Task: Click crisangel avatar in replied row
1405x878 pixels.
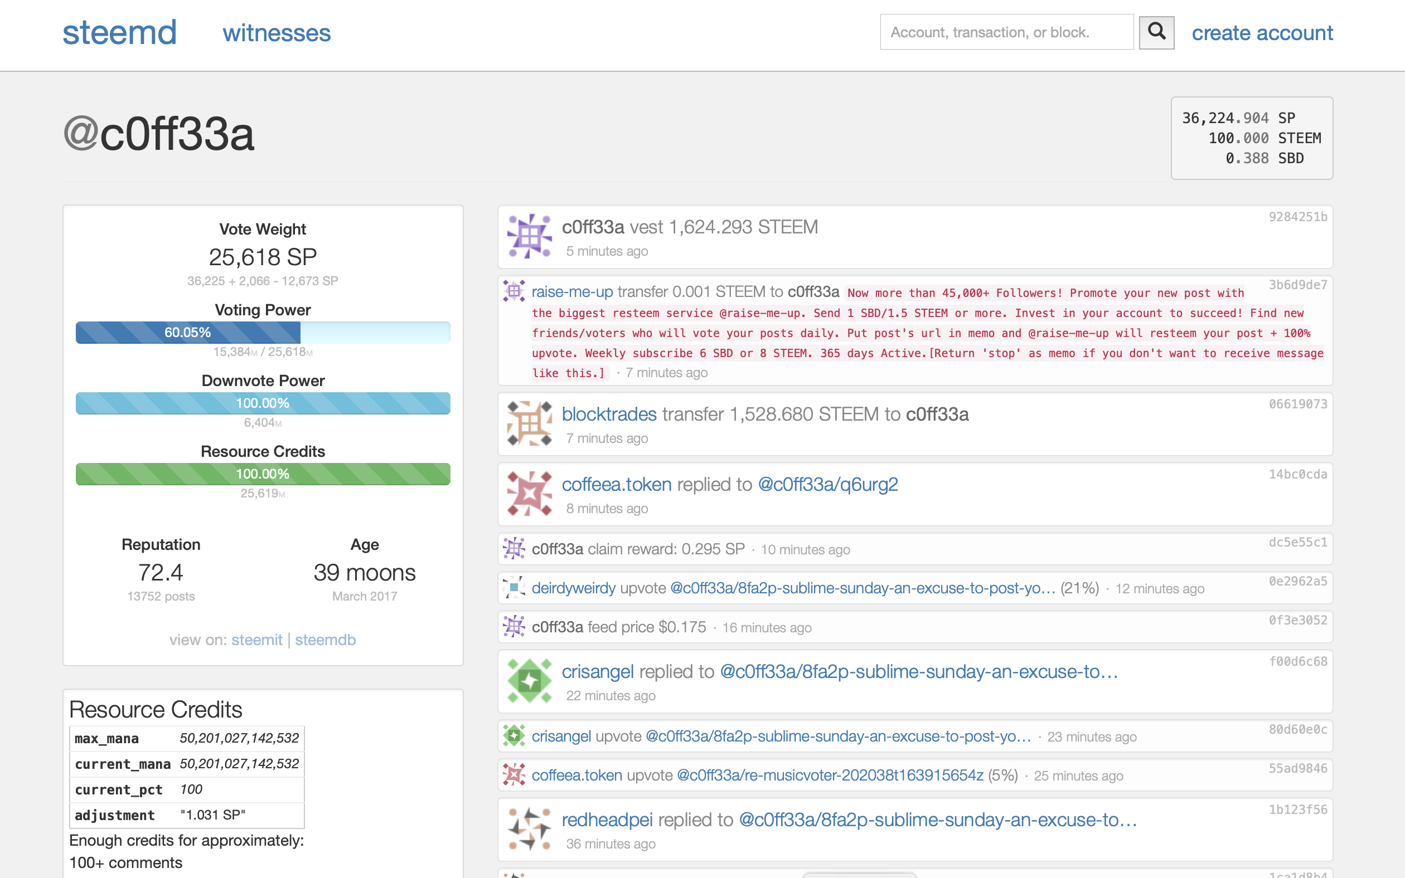Action: coord(529,681)
